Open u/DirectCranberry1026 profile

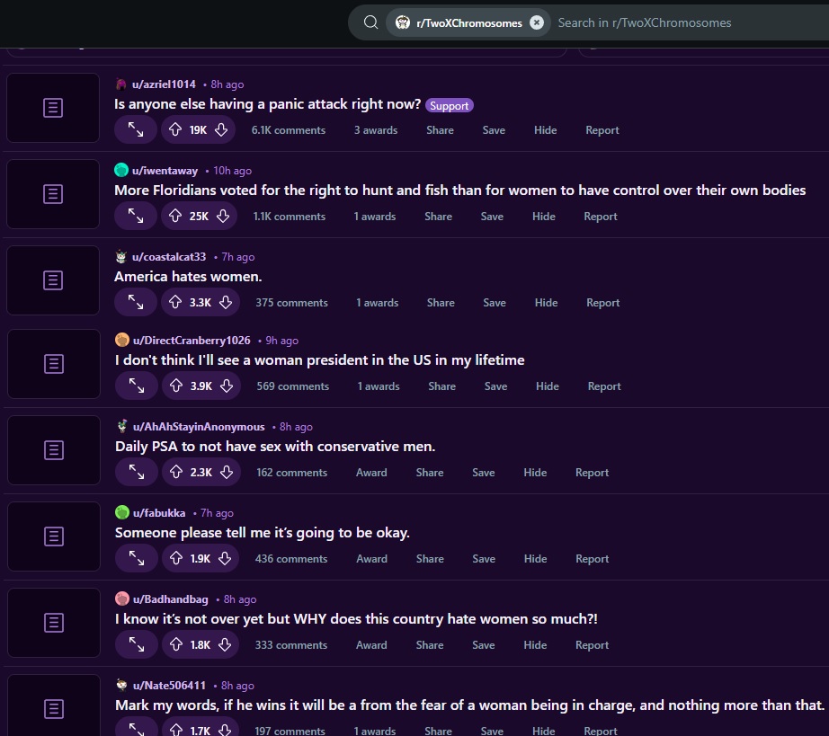(x=192, y=341)
